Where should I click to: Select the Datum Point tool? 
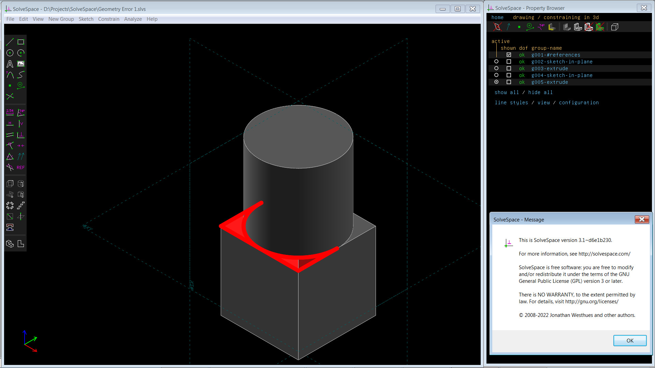10,86
